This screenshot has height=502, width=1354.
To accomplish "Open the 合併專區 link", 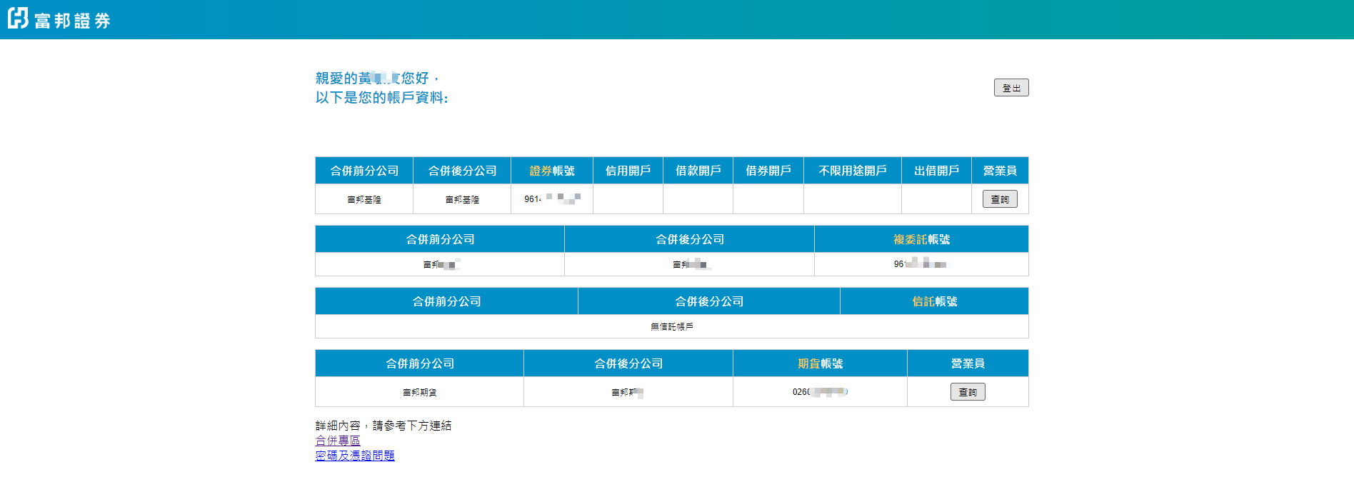I will pyautogui.click(x=338, y=441).
